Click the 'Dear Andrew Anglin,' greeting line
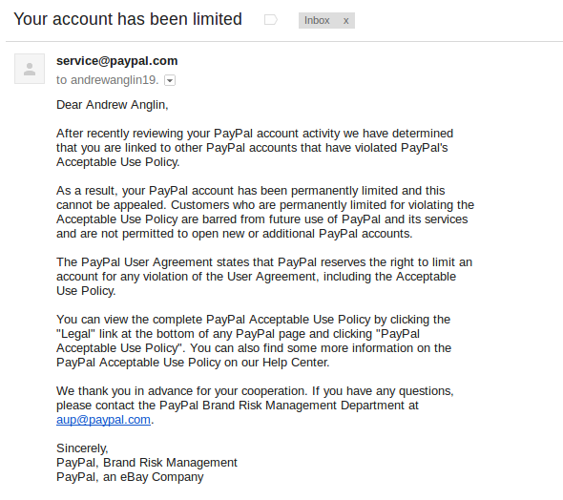563x500 pixels. click(x=113, y=105)
